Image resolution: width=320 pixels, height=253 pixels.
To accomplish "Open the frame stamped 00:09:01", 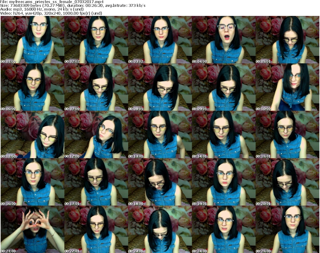I will point(224,87).
